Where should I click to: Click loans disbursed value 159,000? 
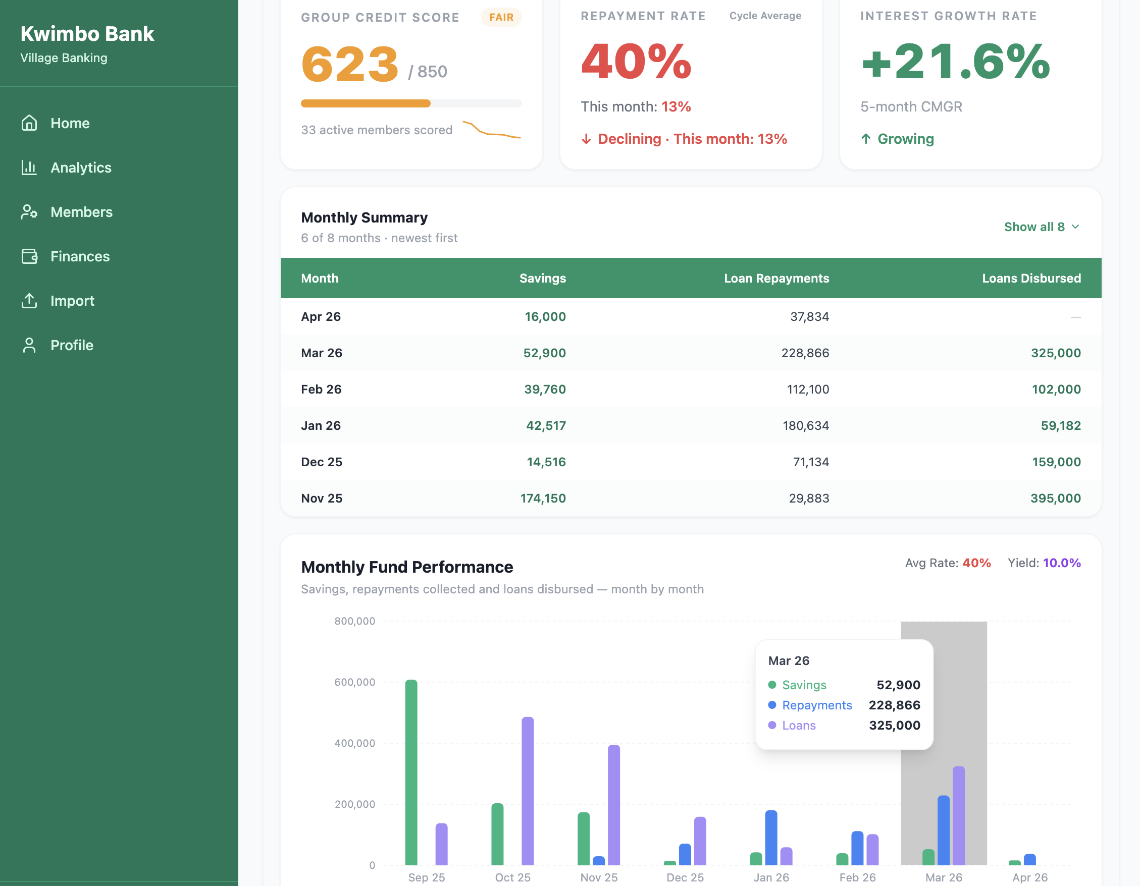pos(1057,462)
